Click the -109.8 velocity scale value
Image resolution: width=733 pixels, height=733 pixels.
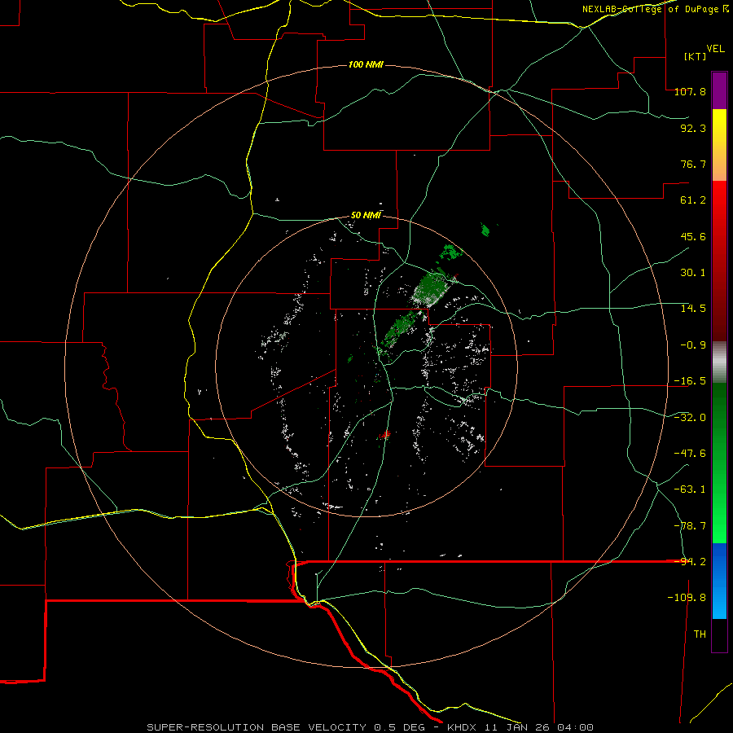coord(687,598)
